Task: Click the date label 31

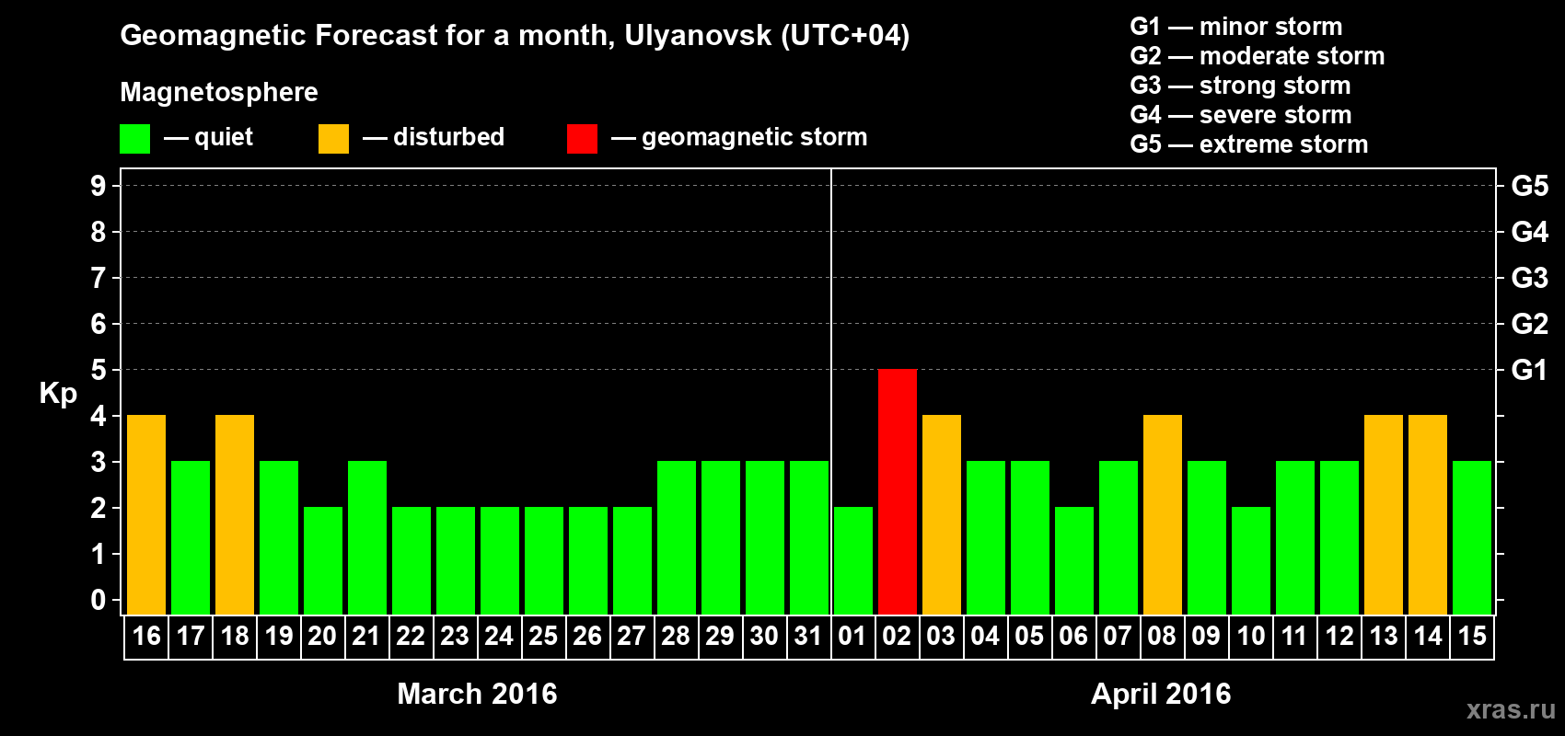Action: [x=808, y=636]
